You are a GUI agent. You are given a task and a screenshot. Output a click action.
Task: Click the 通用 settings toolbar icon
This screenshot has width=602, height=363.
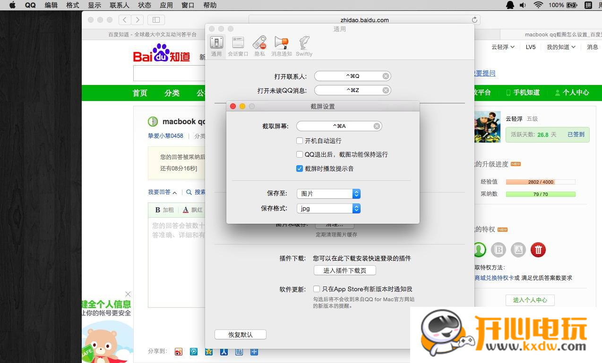pos(216,45)
